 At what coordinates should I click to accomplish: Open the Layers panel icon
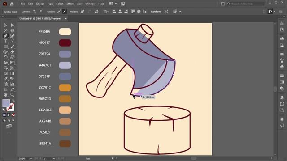282,97
